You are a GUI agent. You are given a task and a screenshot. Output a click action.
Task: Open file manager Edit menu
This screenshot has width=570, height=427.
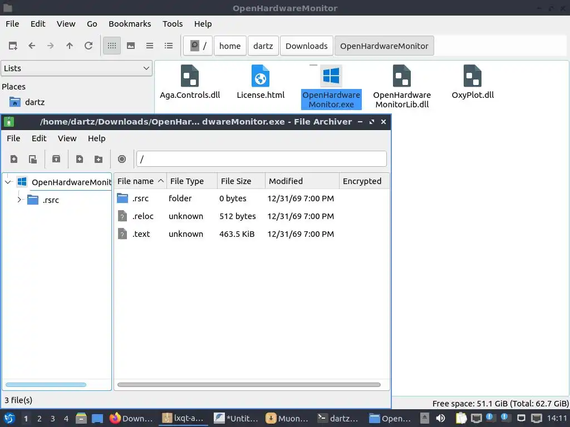tap(38, 23)
